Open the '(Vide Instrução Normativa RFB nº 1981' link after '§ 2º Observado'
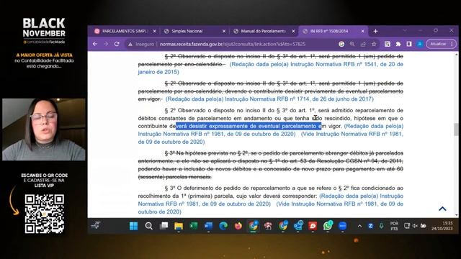461x259 pixels. [x=352, y=135]
